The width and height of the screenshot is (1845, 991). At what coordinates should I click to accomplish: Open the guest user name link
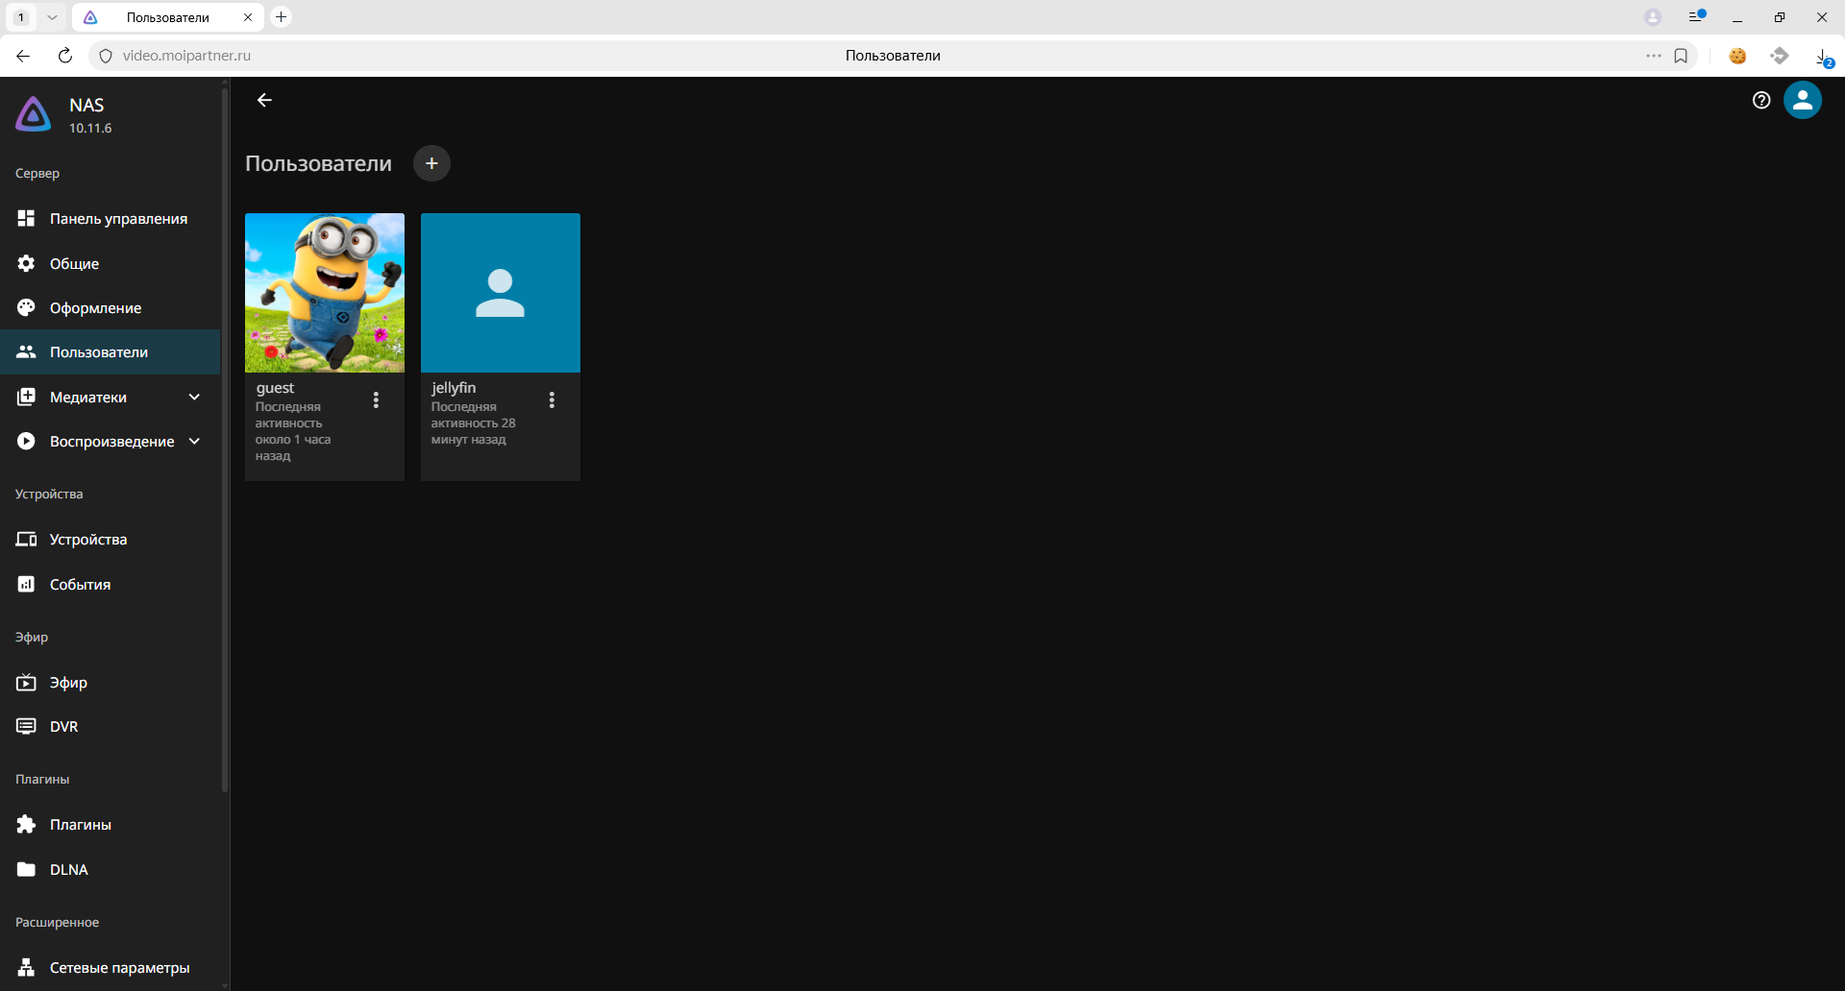click(275, 388)
